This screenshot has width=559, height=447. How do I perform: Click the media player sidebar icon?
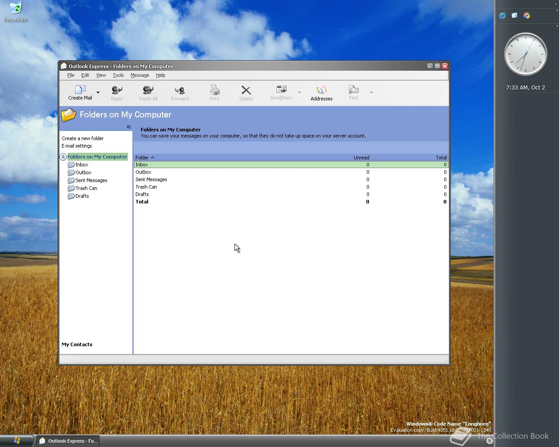527,16
